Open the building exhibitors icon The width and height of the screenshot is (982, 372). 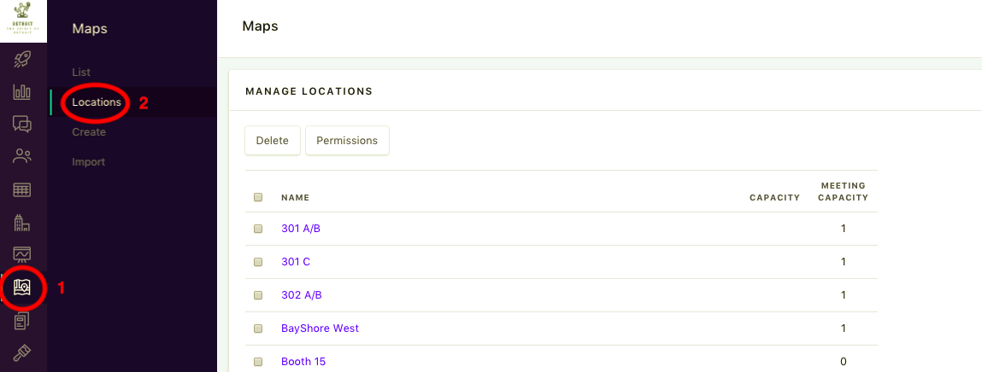coord(22,222)
